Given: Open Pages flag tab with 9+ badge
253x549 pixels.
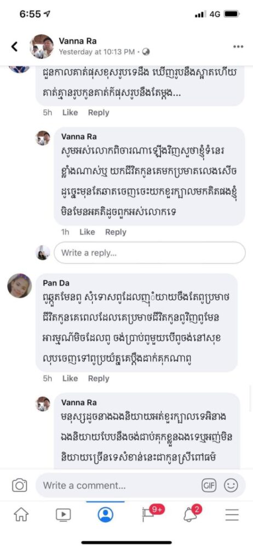Looking at the screenshot, I should [x=150, y=513].
